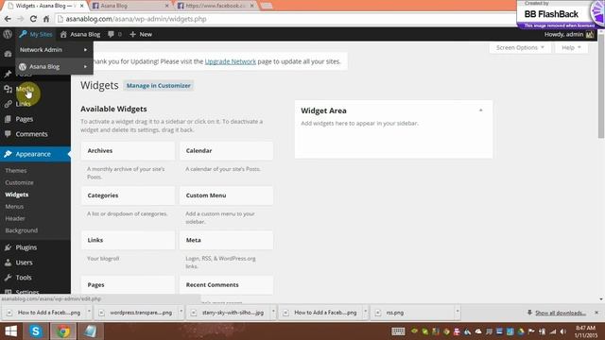Click the volume speaker tray icon
The width and height of the screenshot is (605, 340).
[563, 331]
